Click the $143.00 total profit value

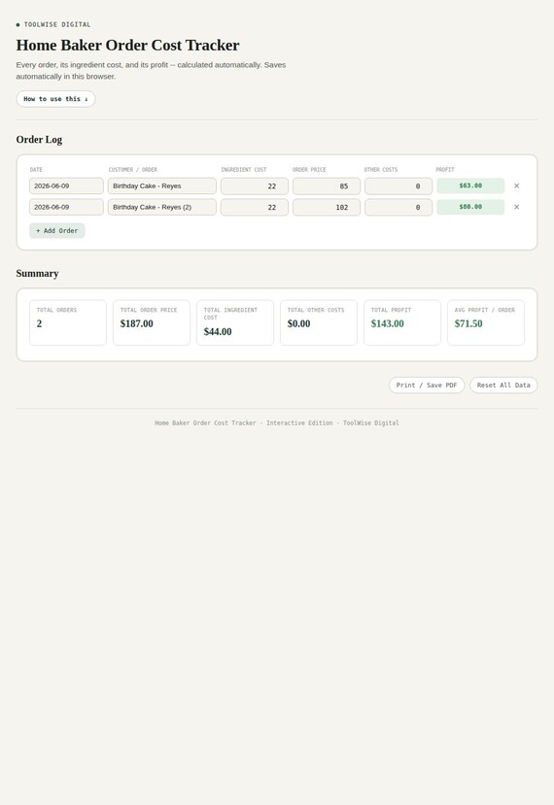pos(388,323)
